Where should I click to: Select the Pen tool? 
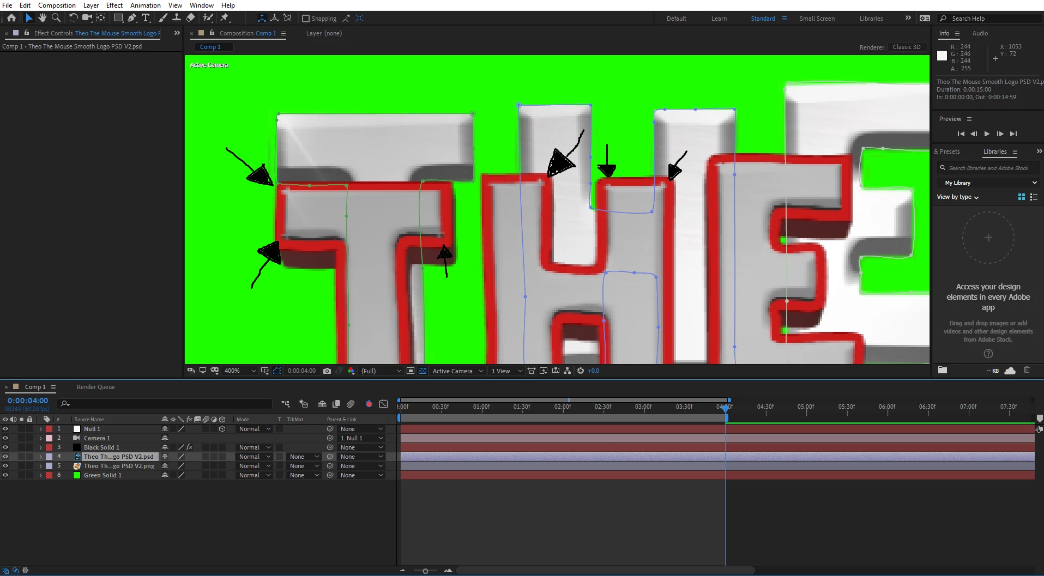point(132,18)
